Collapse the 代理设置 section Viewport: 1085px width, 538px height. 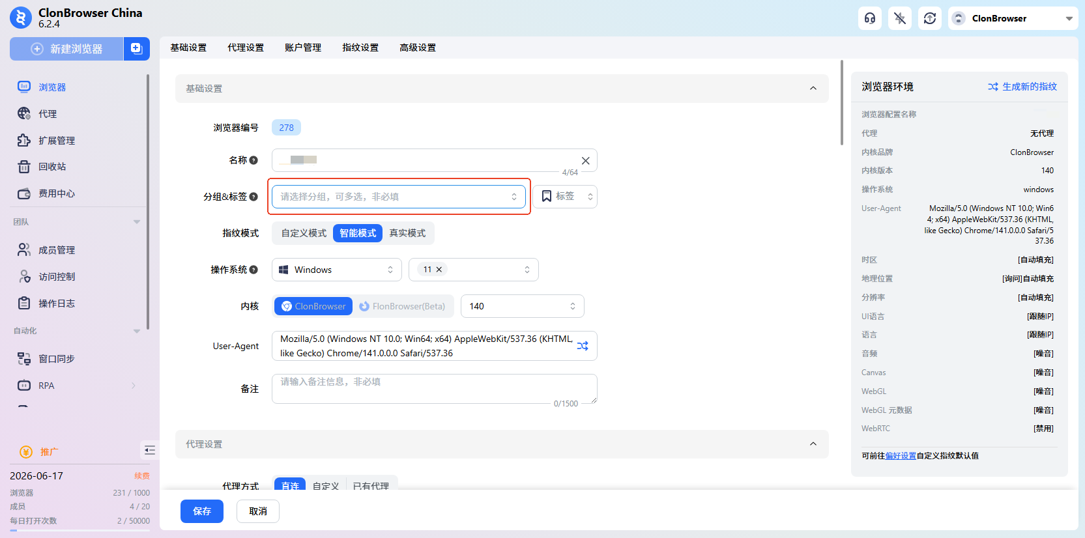tap(813, 444)
